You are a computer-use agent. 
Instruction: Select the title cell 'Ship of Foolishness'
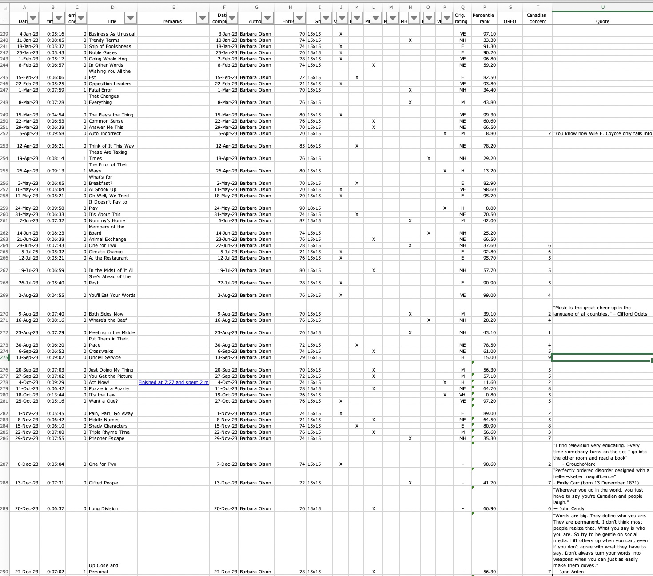[112, 46]
